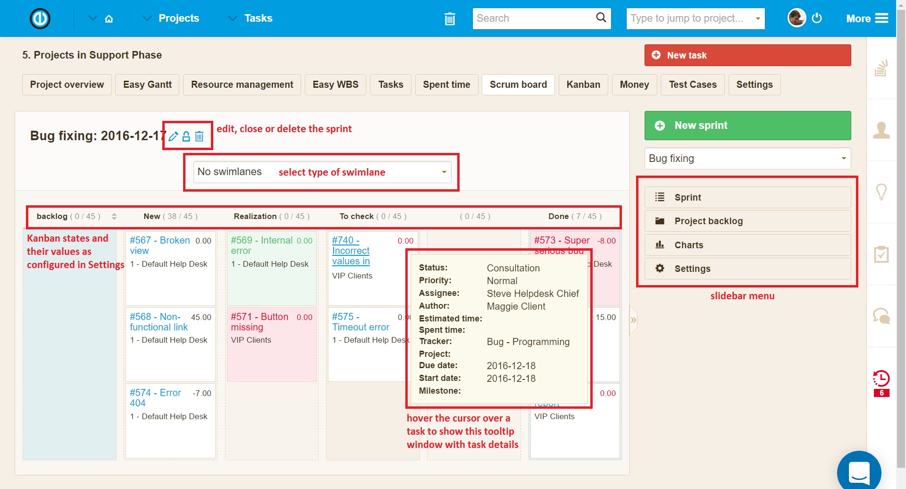Close the sprint with the lock icon
Viewport: 906px width, 489px height.
point(186,136)
